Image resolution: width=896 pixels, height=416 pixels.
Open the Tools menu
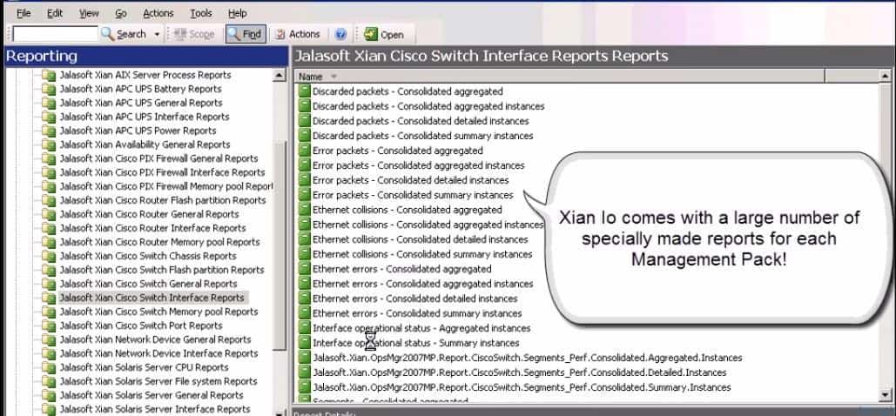[200, 12]
